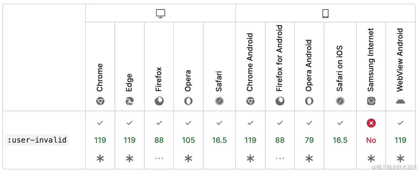
Task: Click the red No under Samsung Internet
Action: pos(371,140)
